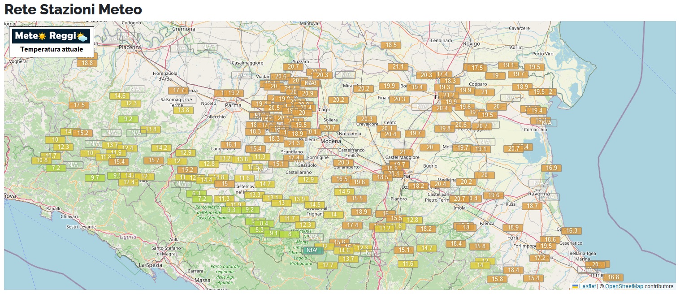
Task: Open the 21.3 marker near Scandiano
Action: pyautogui.click(x=294, y=143)
